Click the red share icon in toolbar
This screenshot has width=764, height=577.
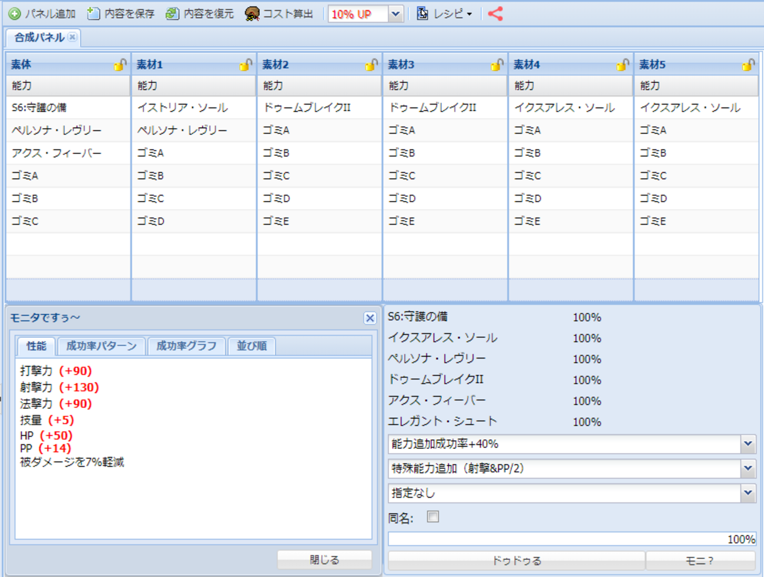[x=495, y=14]
